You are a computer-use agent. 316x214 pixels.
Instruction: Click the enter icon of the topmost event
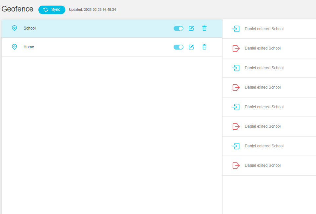tap(236, 29)
